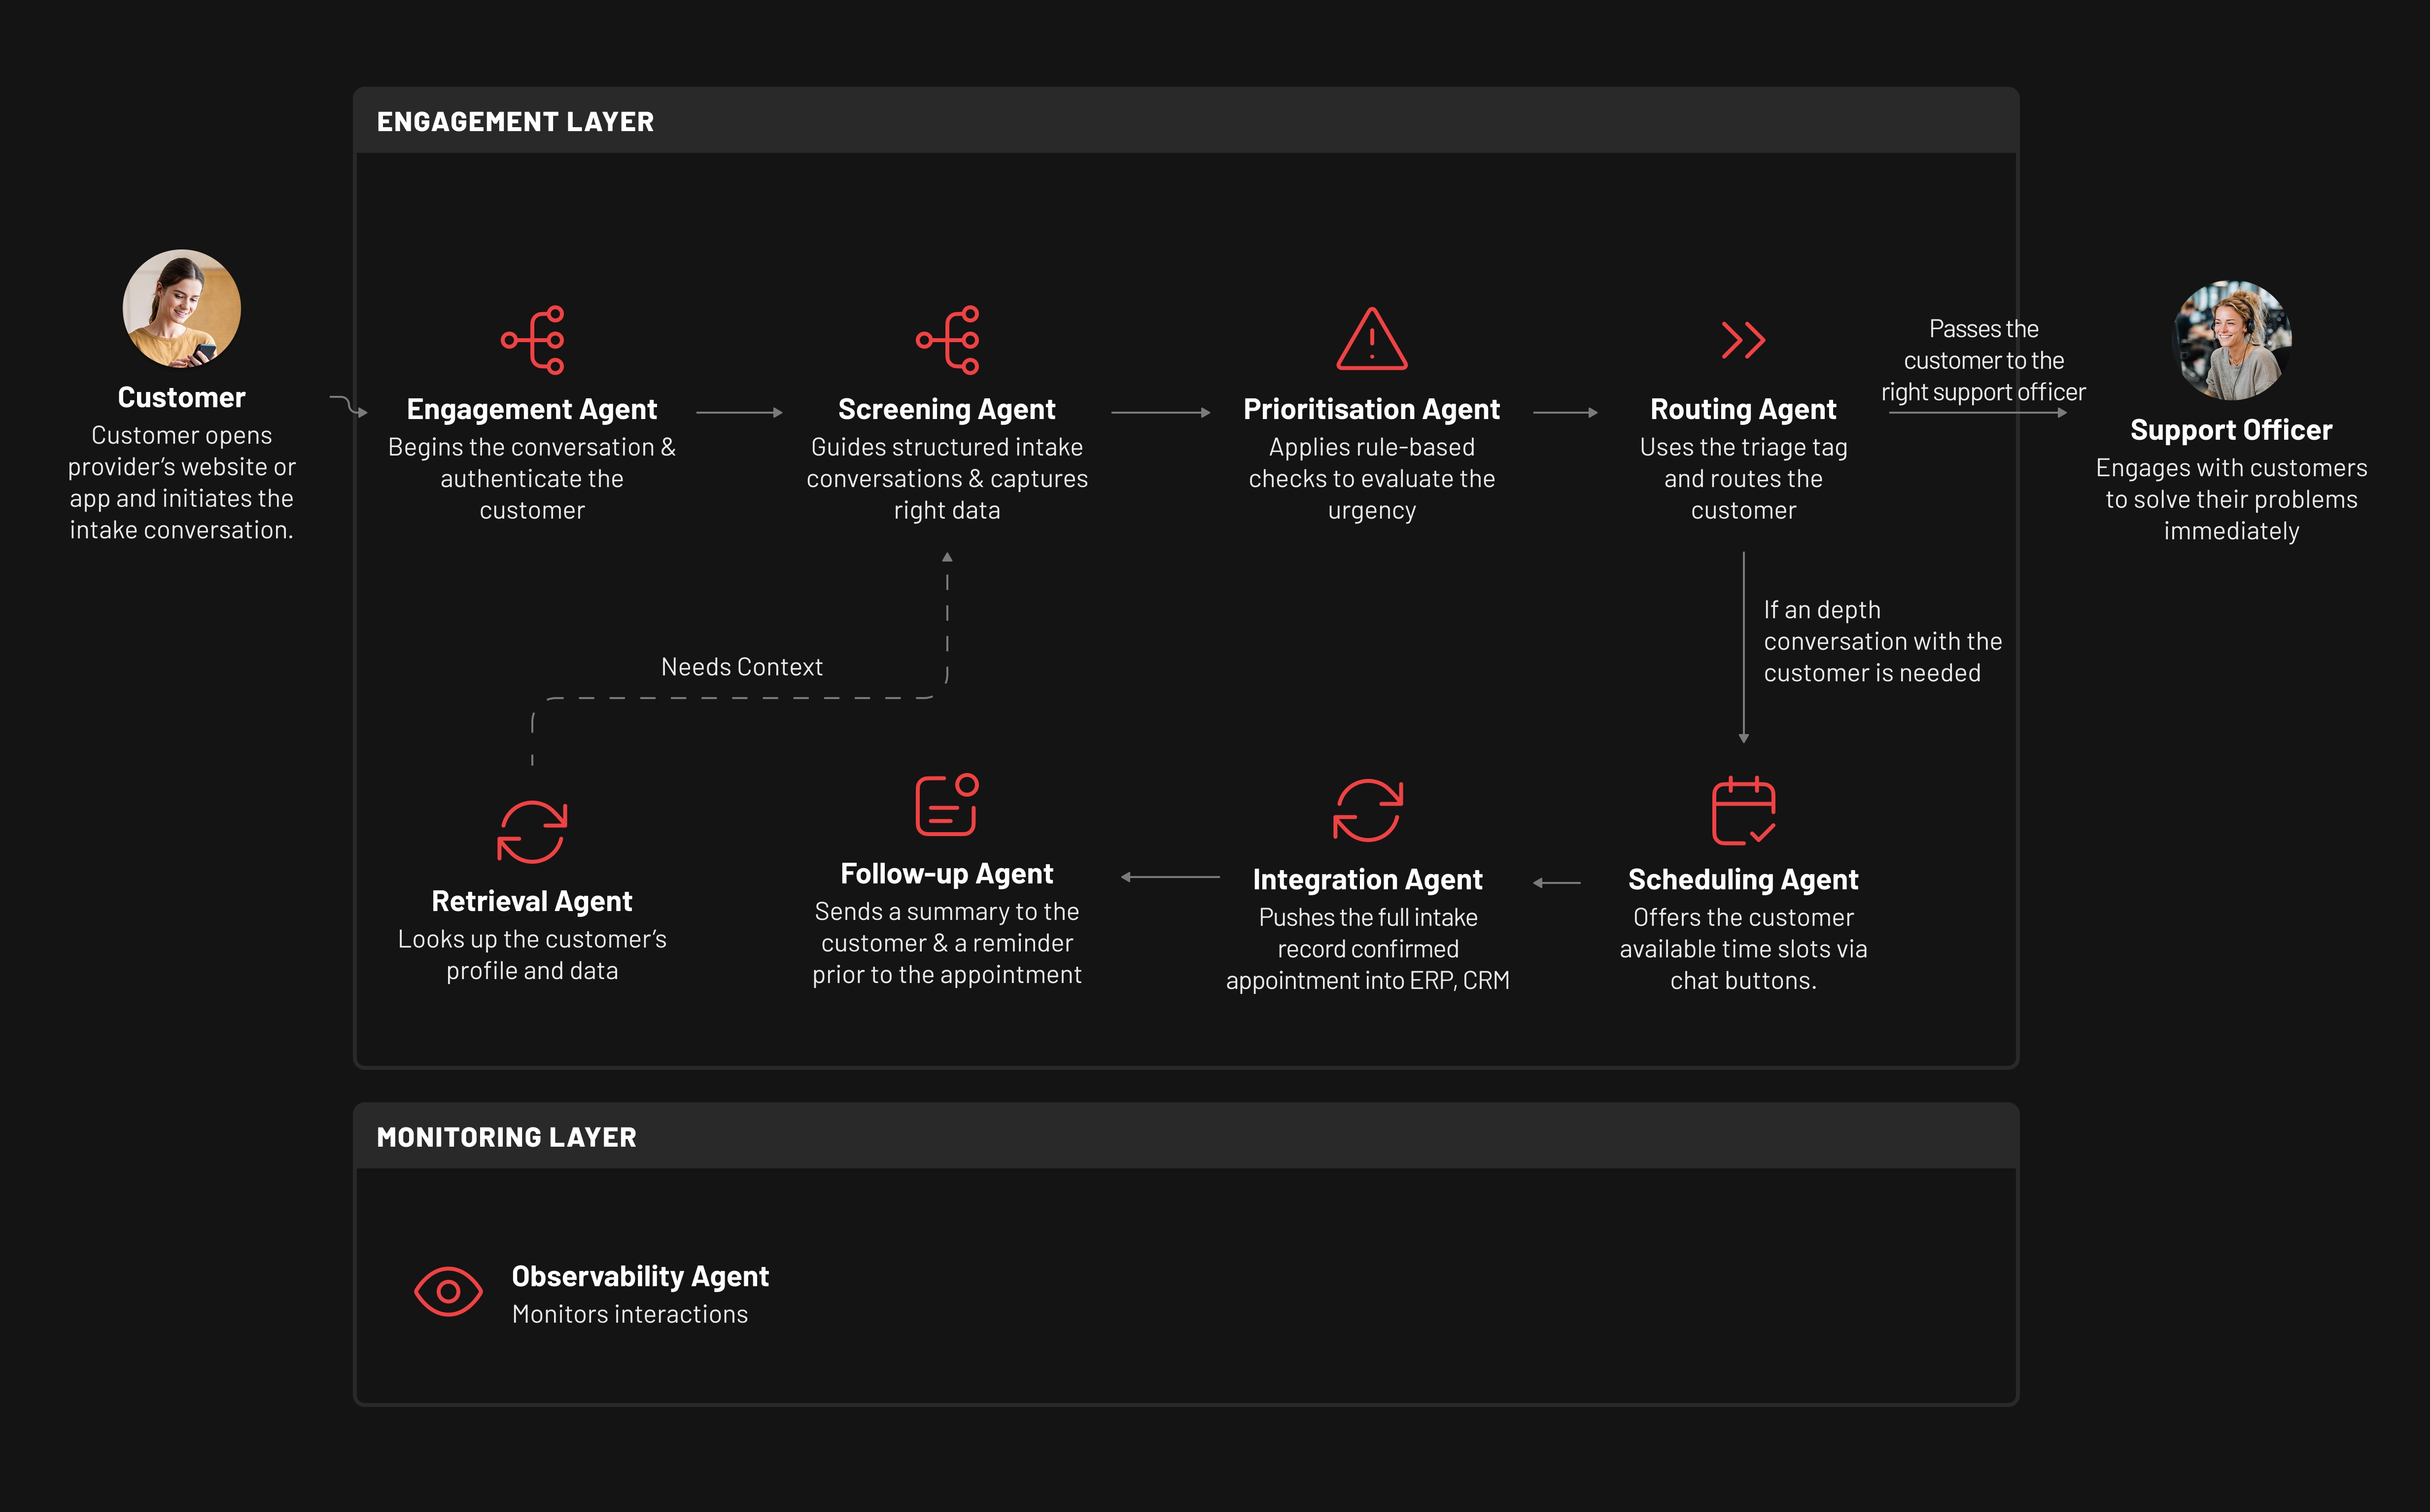This screenshot has height=1512, width=2430.
Task: Click 'Offers the customer available time slots' description
Action: coord(1743,948)
